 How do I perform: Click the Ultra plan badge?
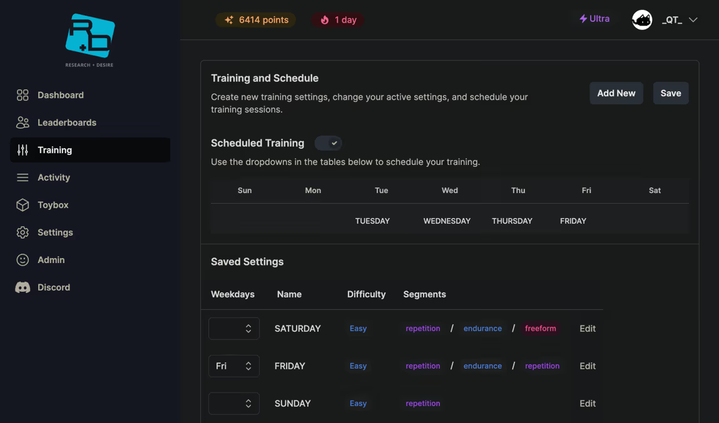click(594, 19)
